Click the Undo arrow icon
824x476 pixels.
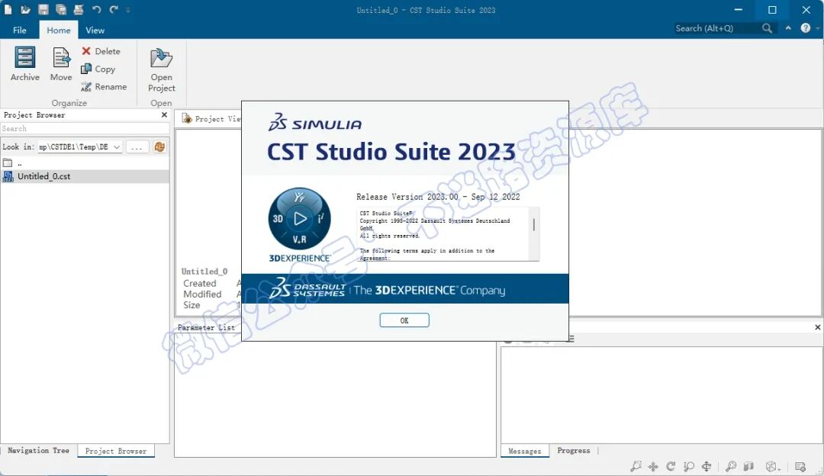click(x=96, y=9)
